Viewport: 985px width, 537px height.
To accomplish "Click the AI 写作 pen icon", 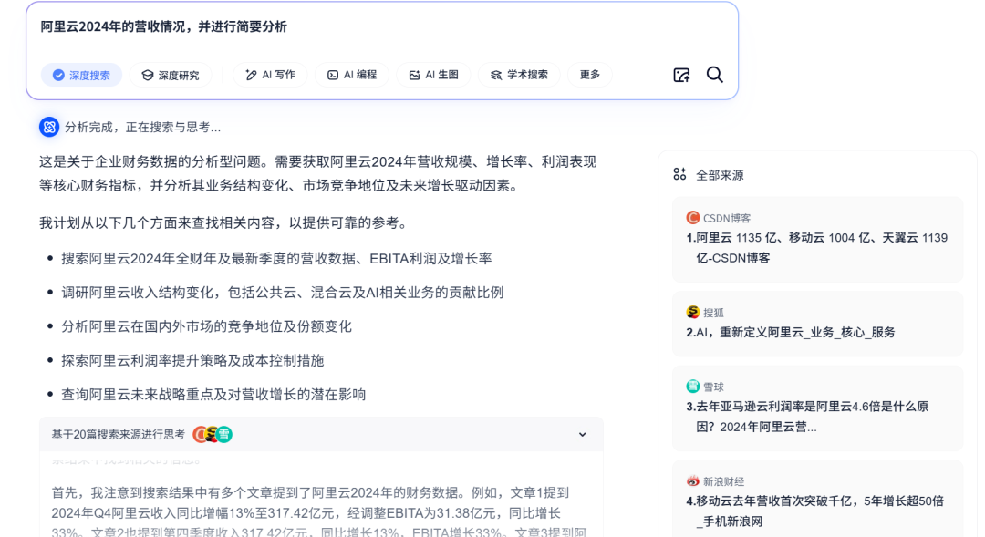I will coord(252,76).
